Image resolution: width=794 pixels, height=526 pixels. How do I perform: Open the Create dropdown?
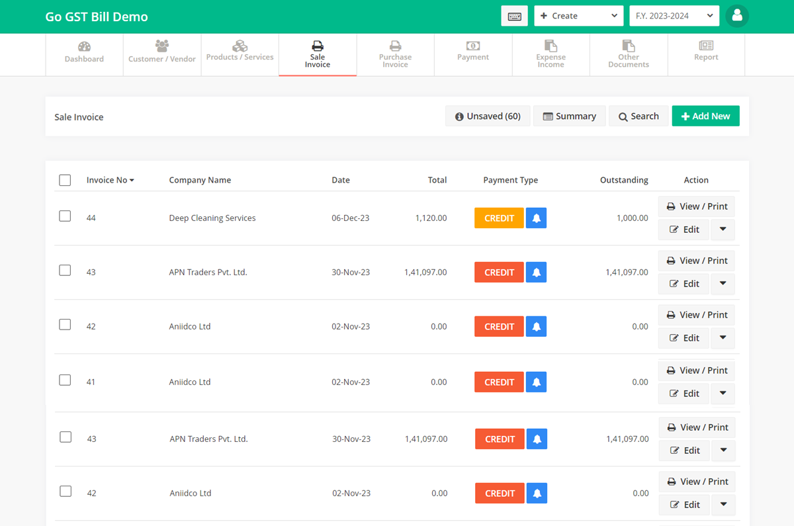(578, 16)
